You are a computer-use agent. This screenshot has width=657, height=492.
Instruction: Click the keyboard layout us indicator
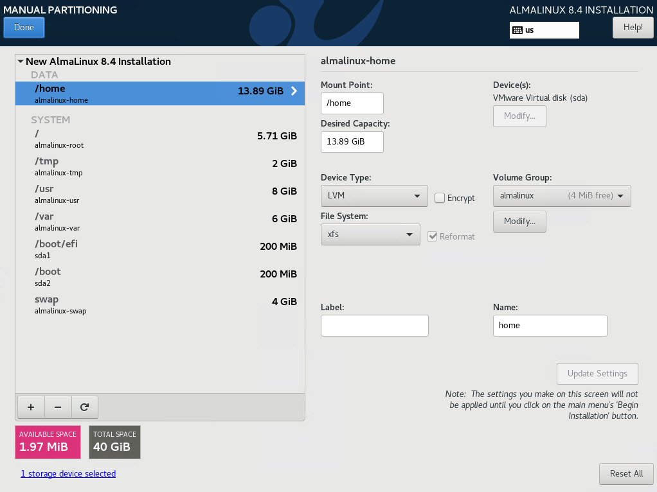coord(544,30)
